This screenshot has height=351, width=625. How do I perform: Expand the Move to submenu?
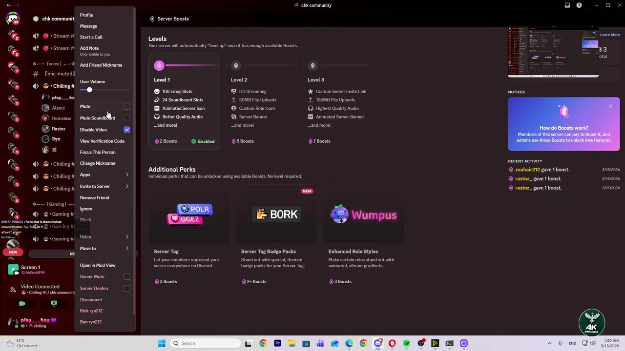127,249
